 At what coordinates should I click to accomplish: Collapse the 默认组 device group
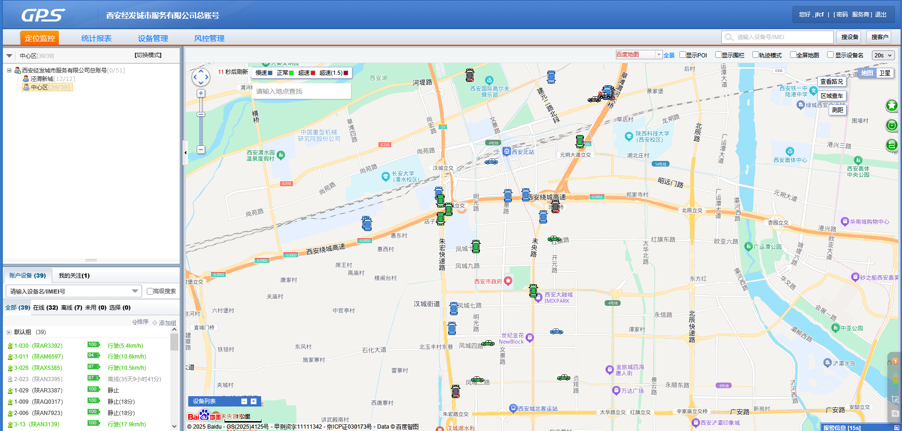pyautogui.click(x=9, y=332)
